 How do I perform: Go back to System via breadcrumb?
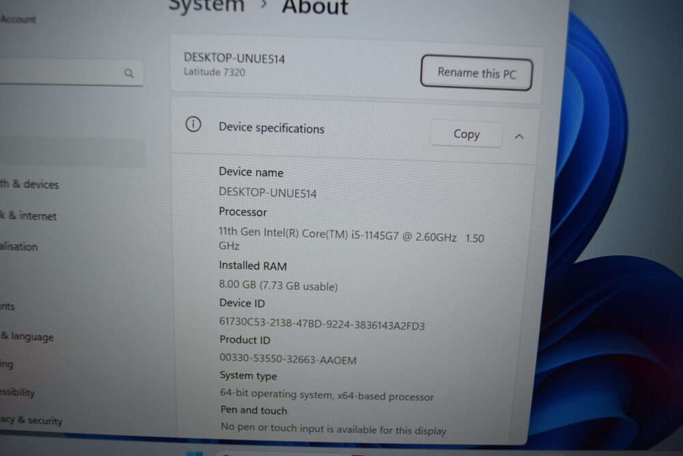pos(206,5)
